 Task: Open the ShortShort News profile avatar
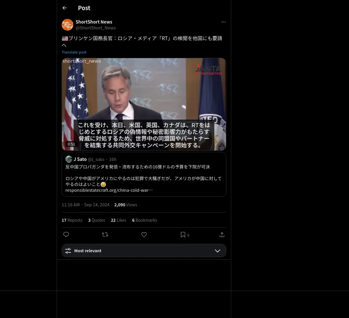pos(67,25)
